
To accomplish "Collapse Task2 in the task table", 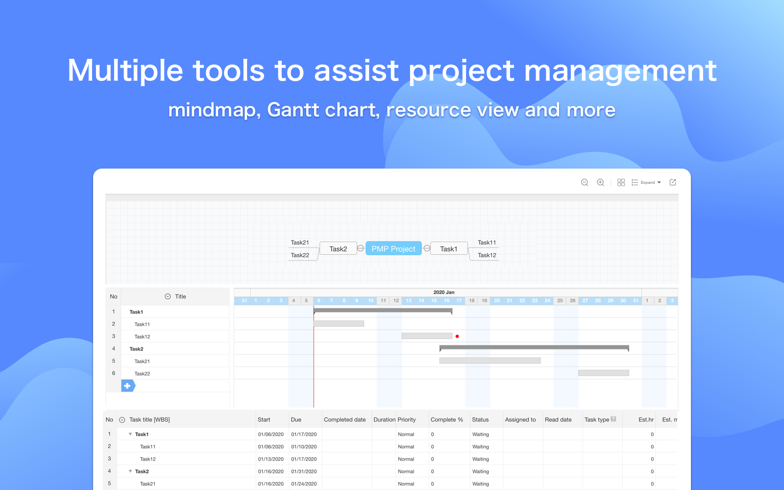I will point(130,471).
